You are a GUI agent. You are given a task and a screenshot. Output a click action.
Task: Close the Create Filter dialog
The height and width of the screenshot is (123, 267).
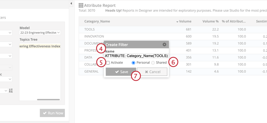coord(164,44)
